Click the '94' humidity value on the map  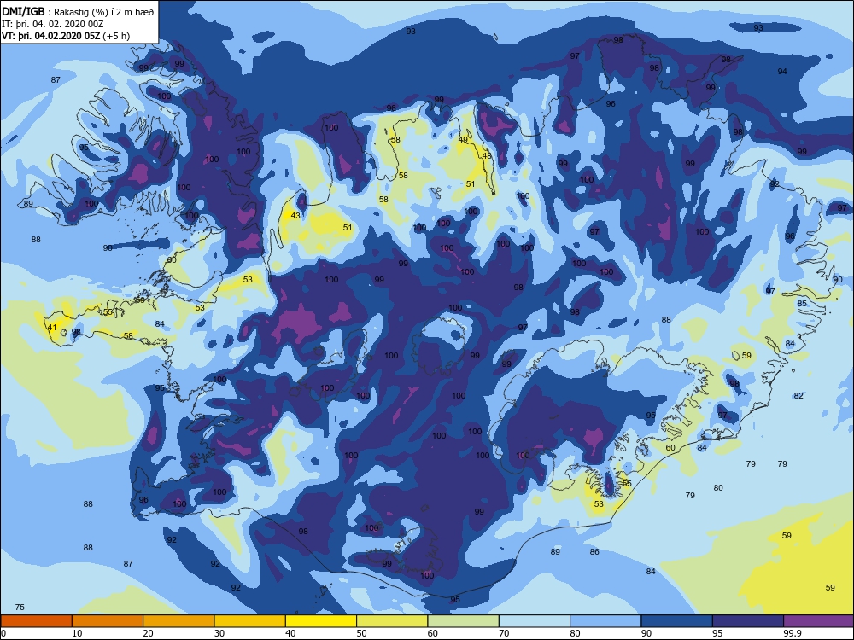tap(782, 72)
